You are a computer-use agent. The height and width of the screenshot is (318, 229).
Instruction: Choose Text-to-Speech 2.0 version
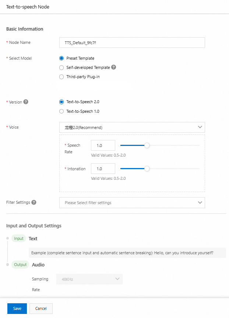tap(61, 102)
